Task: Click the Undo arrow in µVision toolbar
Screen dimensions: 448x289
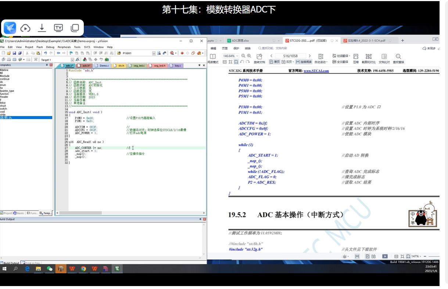Action: point(45,53)
